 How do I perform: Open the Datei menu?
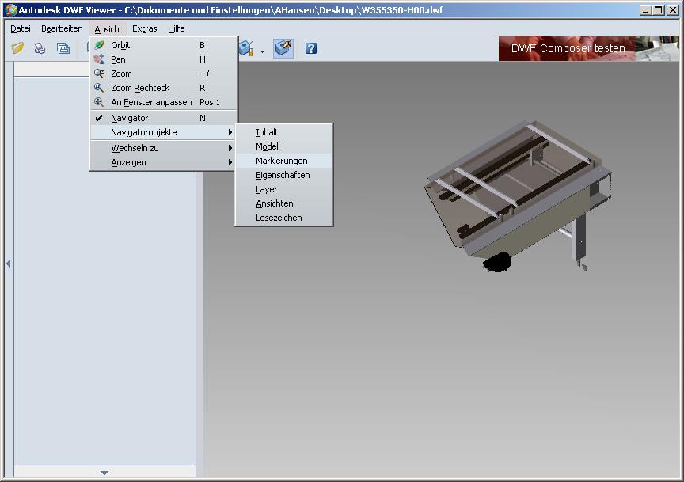[21, 28]
